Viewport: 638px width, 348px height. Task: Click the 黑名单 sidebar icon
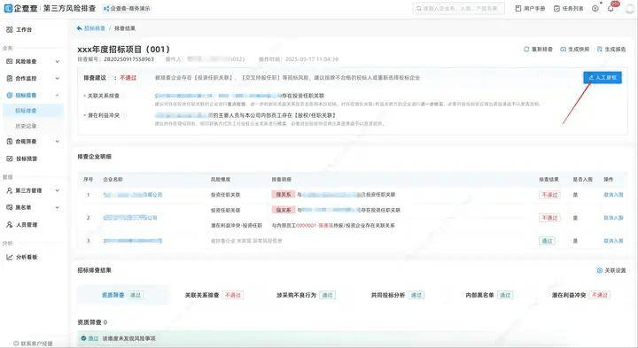[x=10, y=207]
